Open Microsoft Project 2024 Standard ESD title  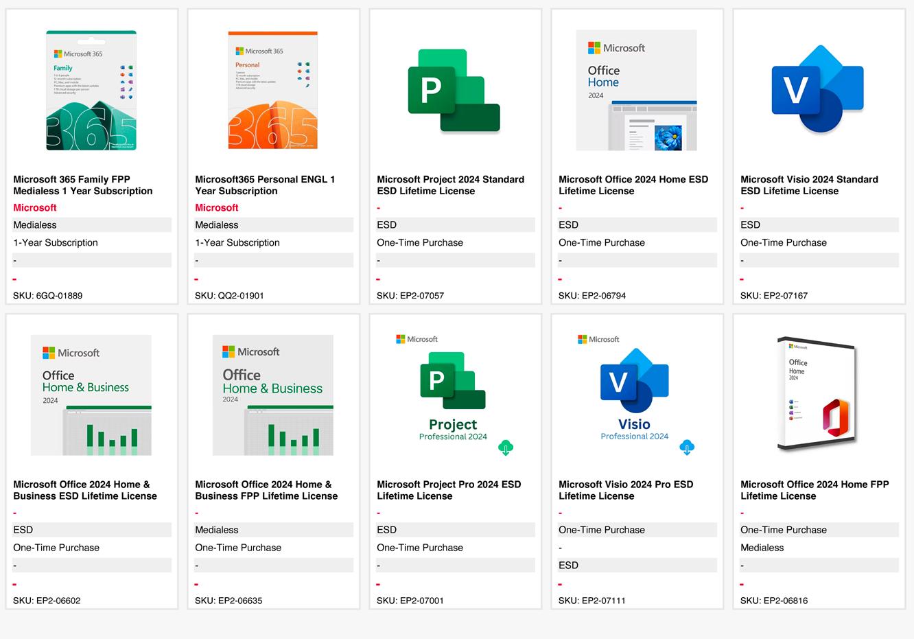(450, 185)
